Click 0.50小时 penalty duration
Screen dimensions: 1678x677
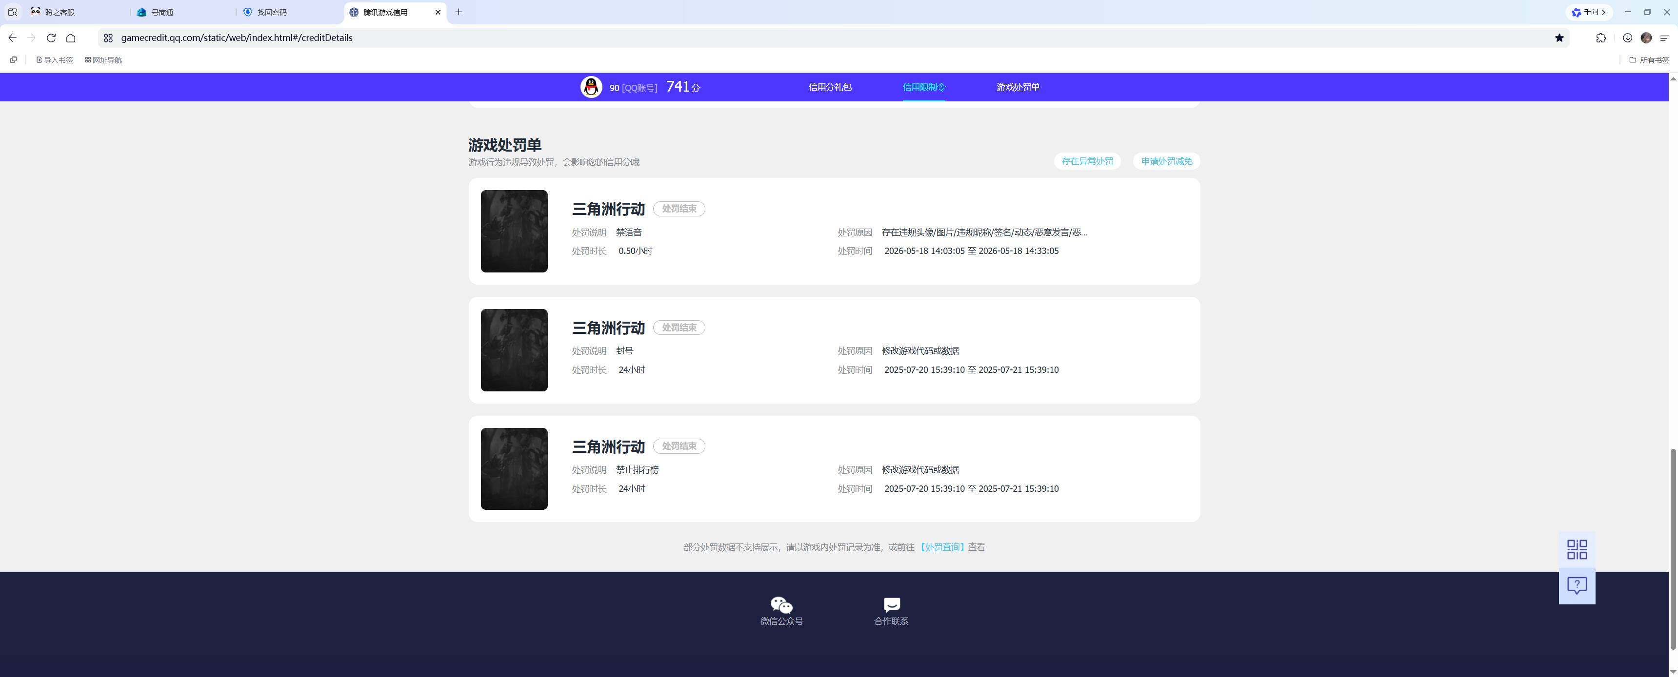pyautogui.click(x=635, y=251)
